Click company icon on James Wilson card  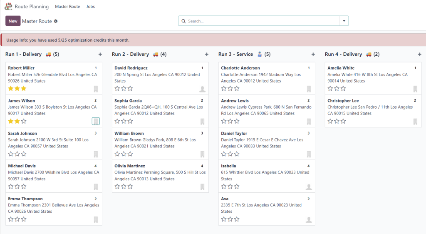click(96, 122)
